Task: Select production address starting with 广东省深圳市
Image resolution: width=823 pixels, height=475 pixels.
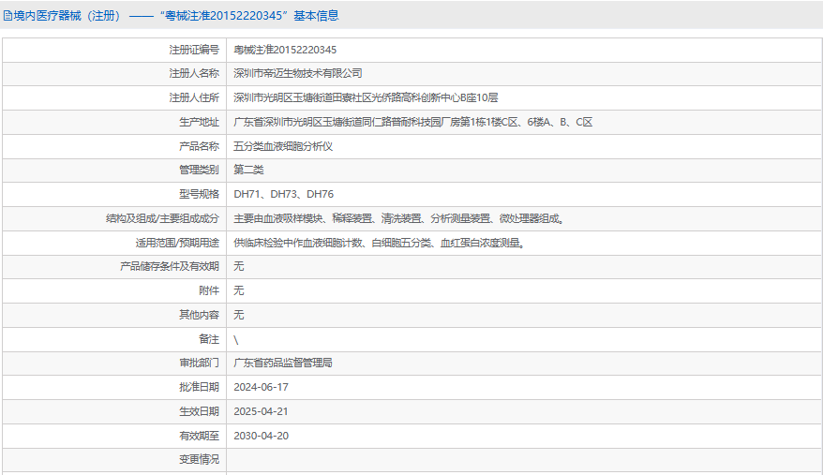Action: click(413, 123)
